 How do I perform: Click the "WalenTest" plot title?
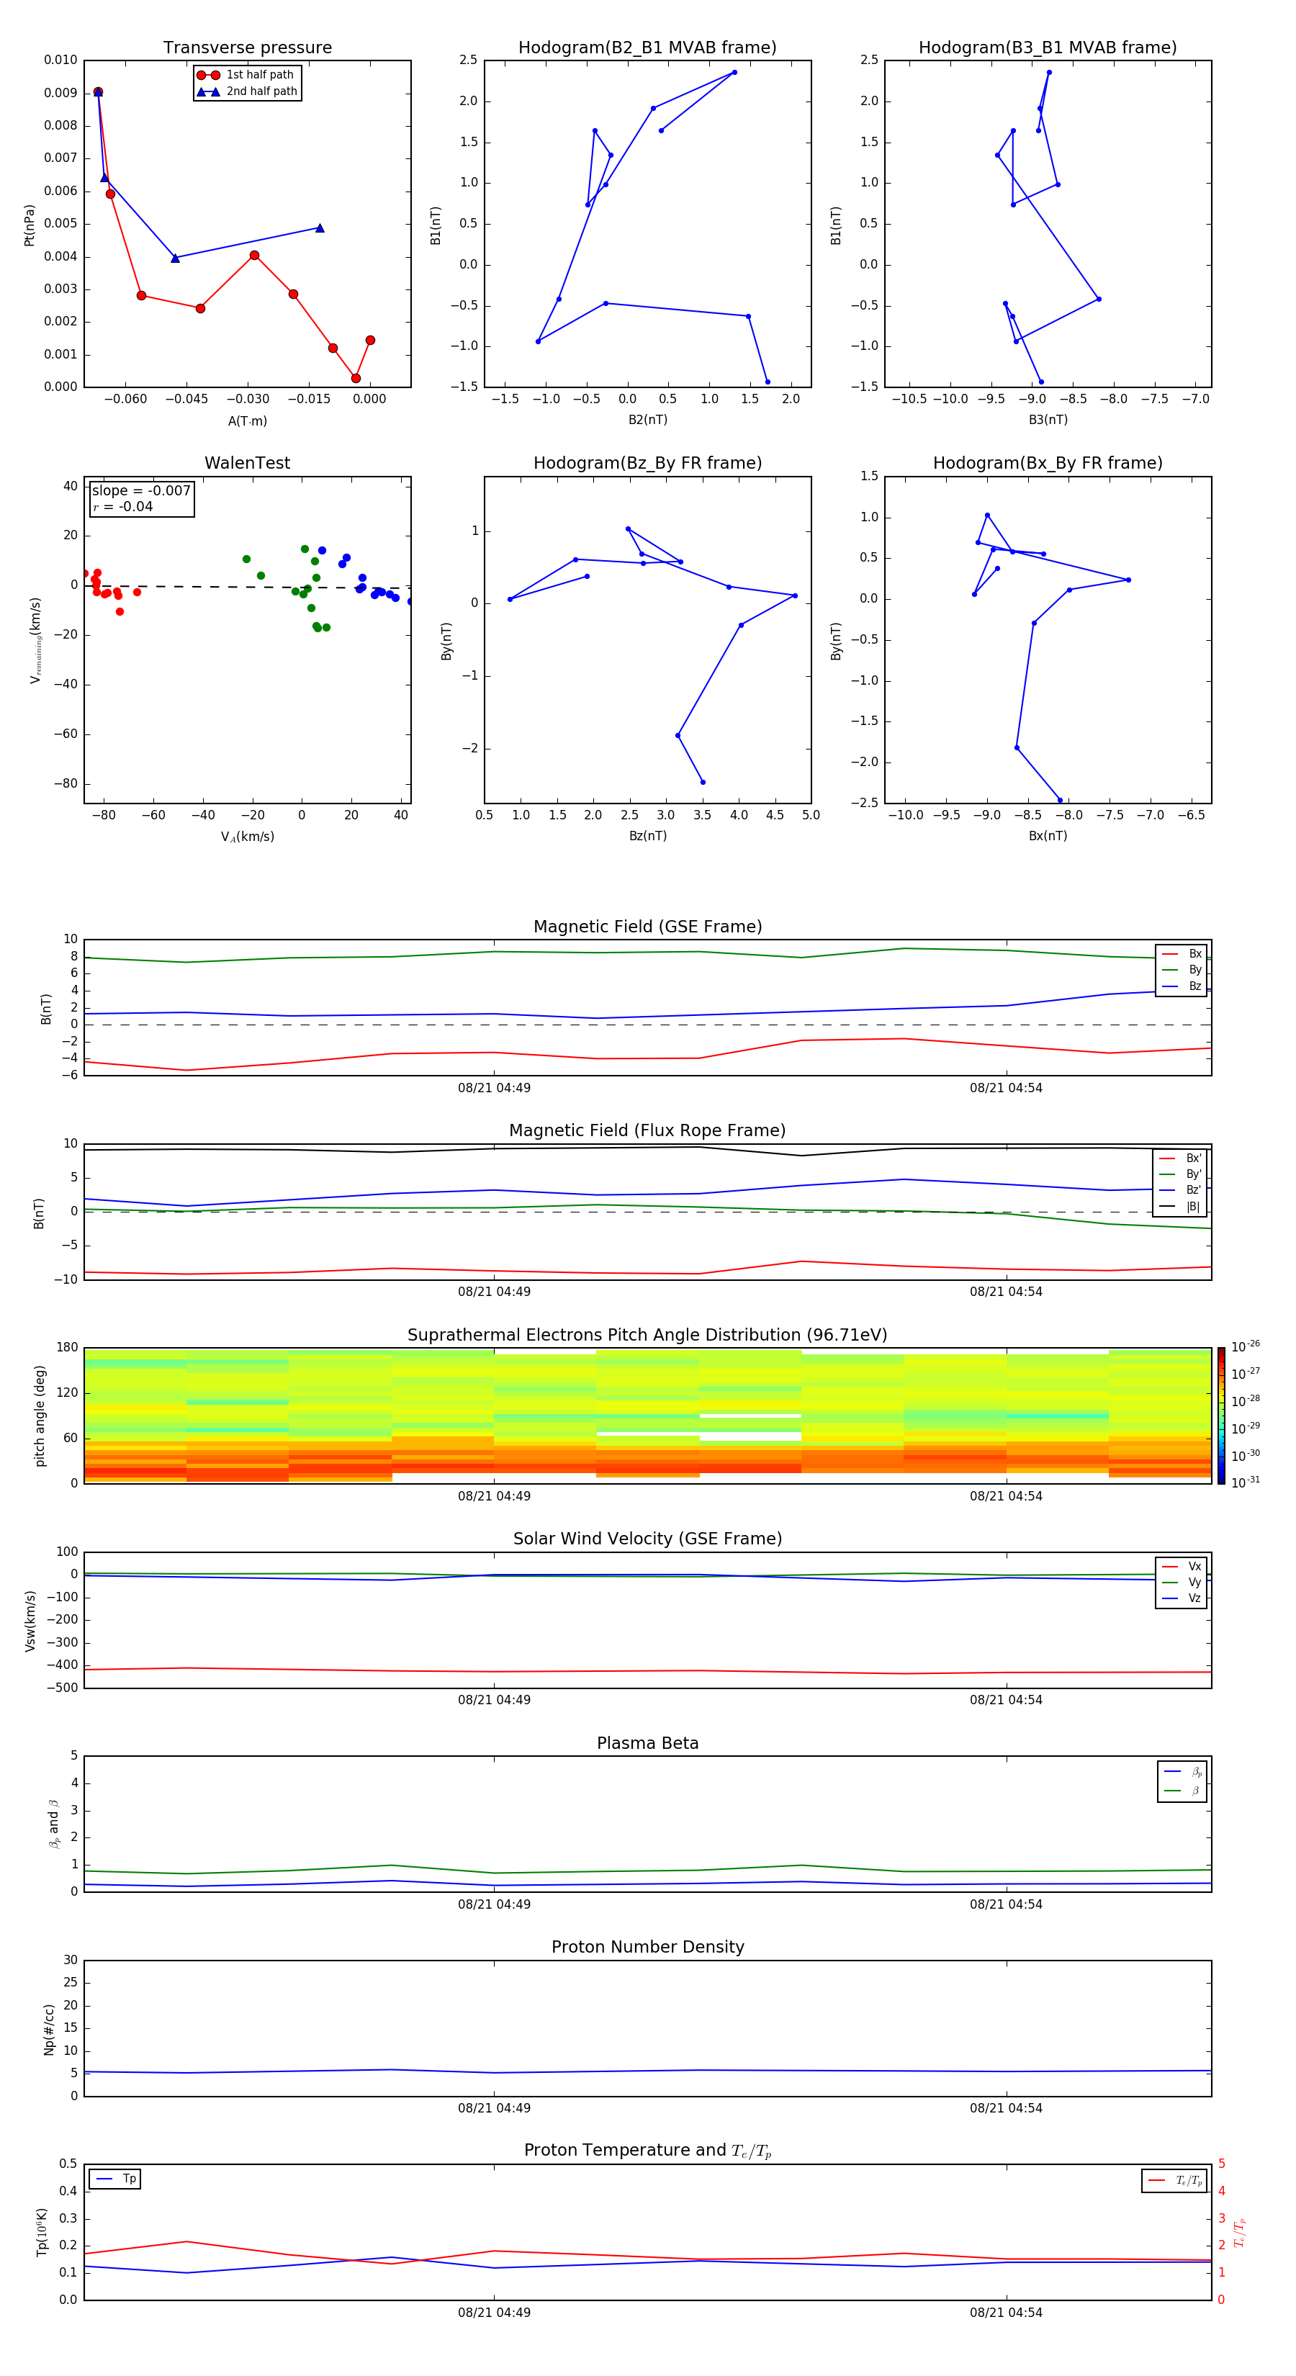pyautogui.click(x=247, y=463)
